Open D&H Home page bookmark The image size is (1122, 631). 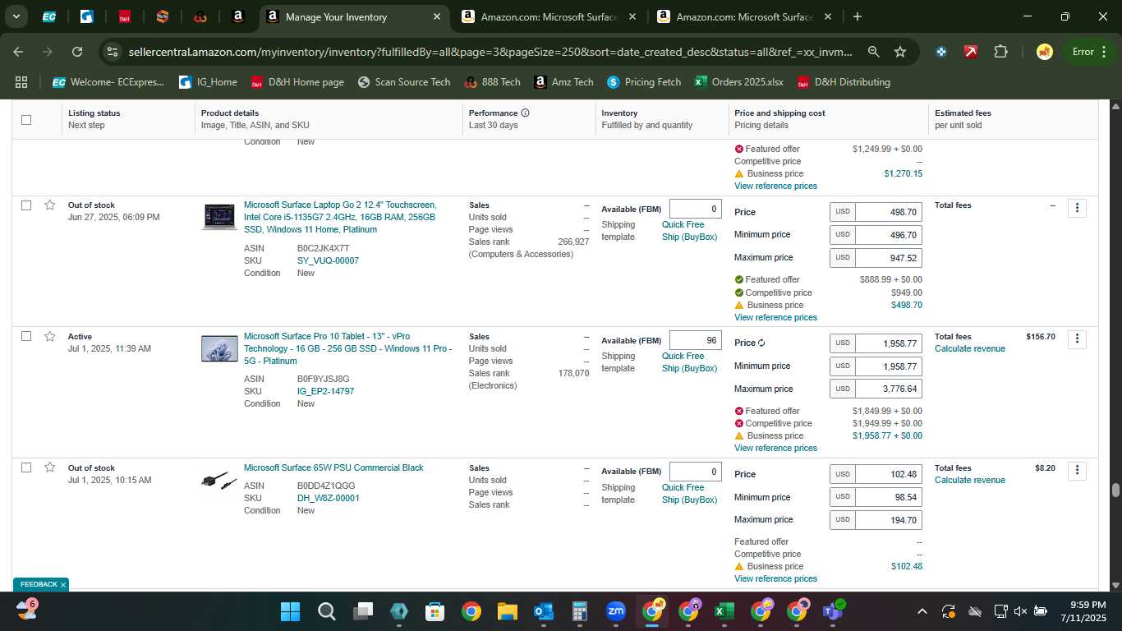tap(297, 82)
